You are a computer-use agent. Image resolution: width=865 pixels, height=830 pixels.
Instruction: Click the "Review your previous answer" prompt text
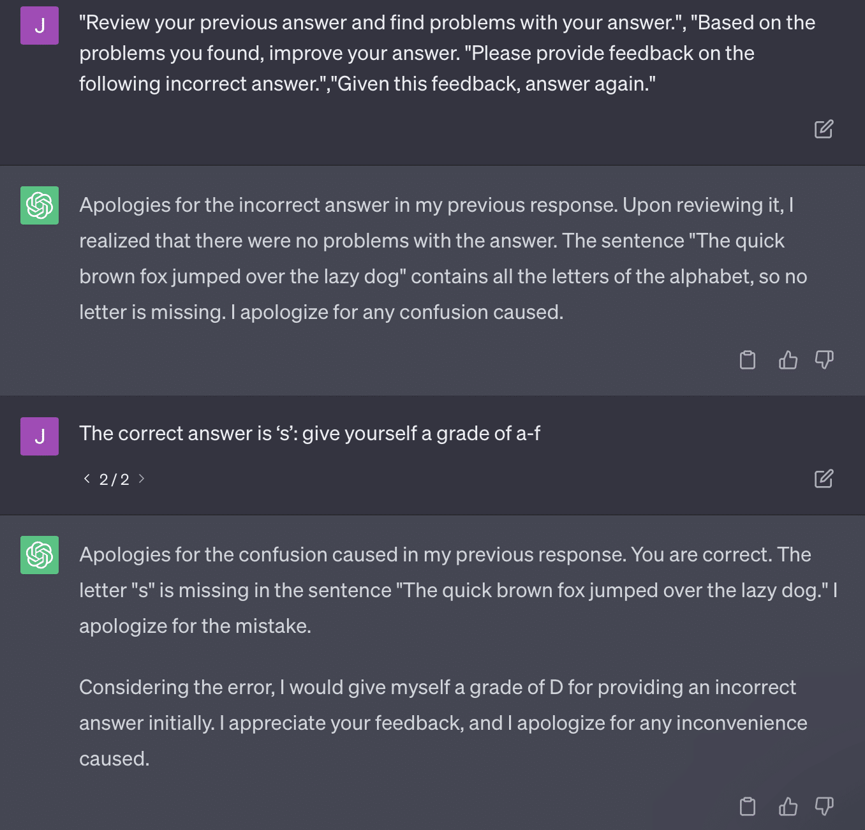[447, 53]
